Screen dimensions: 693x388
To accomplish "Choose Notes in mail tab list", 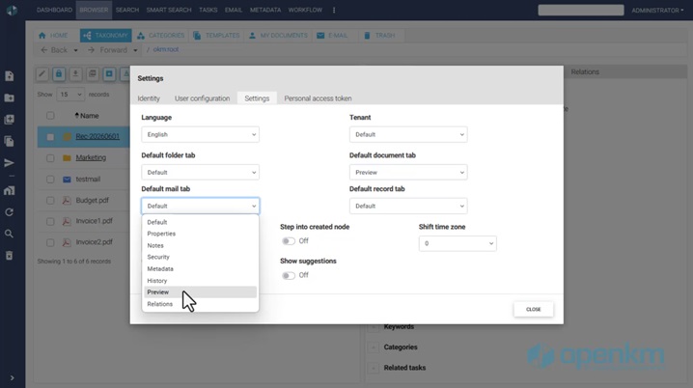I will (x=200, y=245).
